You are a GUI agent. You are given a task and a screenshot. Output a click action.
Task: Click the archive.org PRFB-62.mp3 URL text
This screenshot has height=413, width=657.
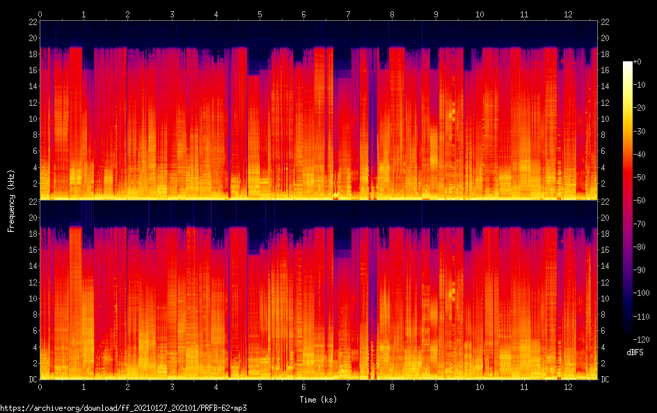(x=123, y=408)
